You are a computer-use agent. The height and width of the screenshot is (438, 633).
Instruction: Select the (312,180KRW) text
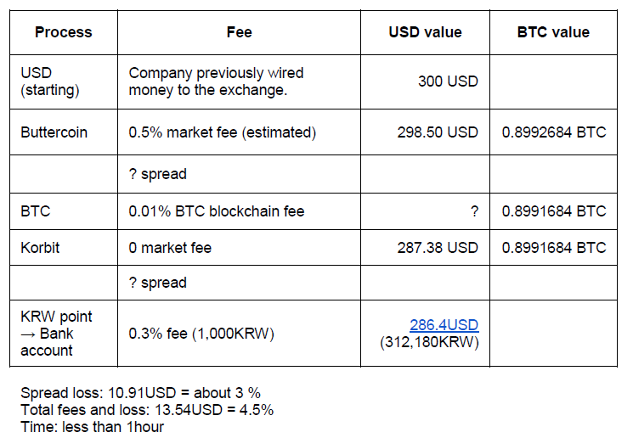coord(430,342)
